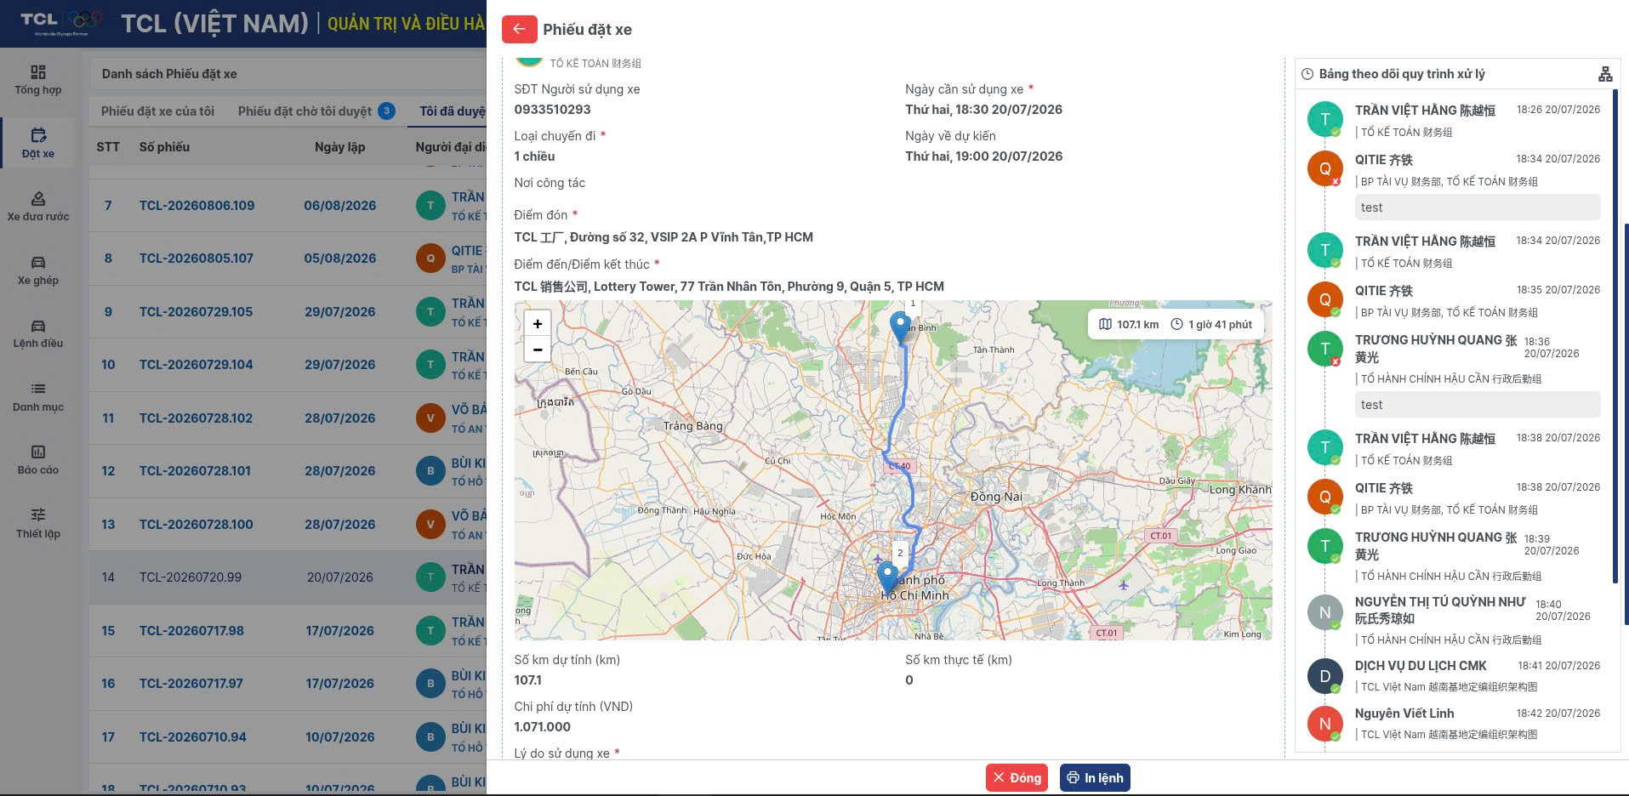Zoom out on the route map
Screen dimensions: 1629x796
coord(538,349)
